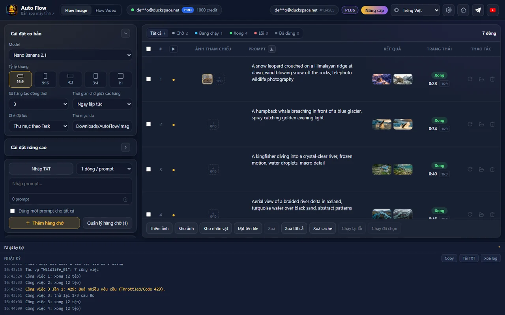Tick the checkbox for row 1
505x315 pixels.
pos(148,79)
